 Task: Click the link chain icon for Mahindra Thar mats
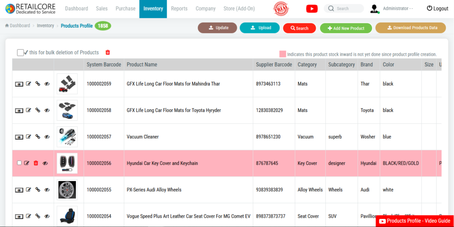[38, 84]
